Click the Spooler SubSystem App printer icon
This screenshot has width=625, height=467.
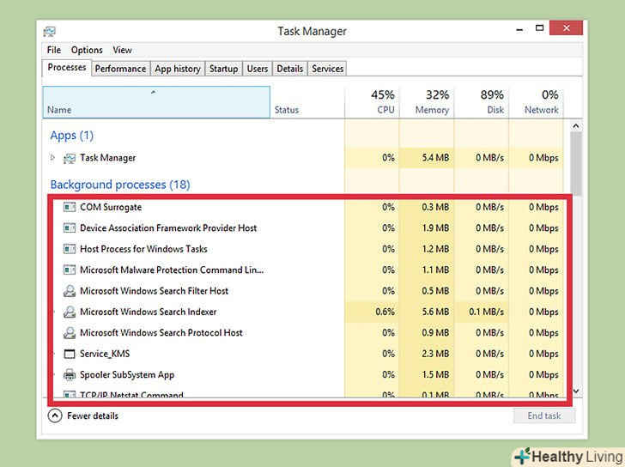click(x=70, y=375)
